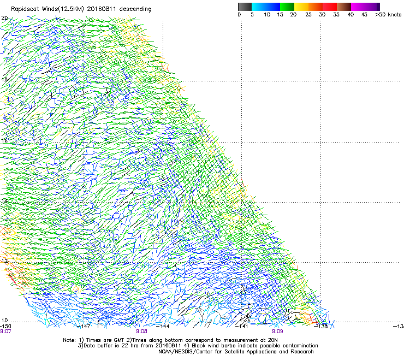
Task: Click the yellow 20-25 knots legend swatch
Action: [301, 7]
